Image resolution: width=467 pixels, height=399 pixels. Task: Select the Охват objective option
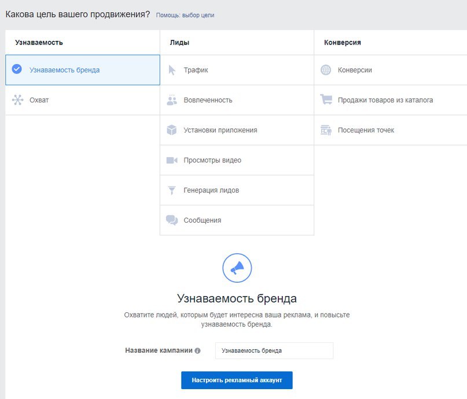(39, 100)
